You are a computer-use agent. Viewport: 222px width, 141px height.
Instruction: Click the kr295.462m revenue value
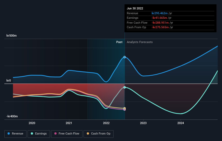point(160,13)
